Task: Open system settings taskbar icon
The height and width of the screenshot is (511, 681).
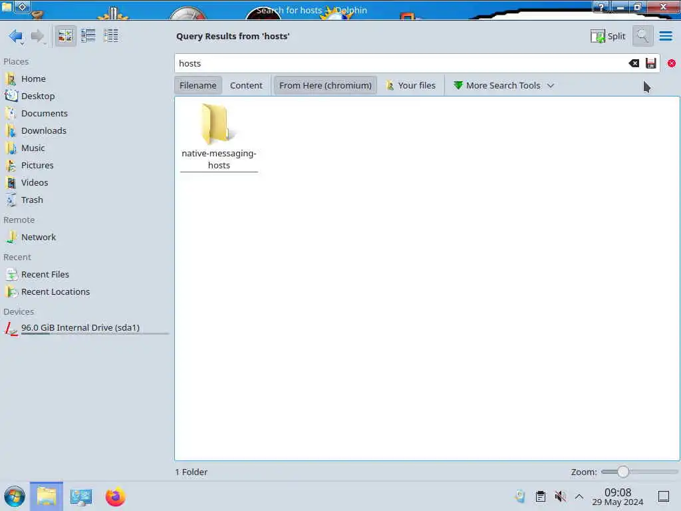Action: click(80, 496)
